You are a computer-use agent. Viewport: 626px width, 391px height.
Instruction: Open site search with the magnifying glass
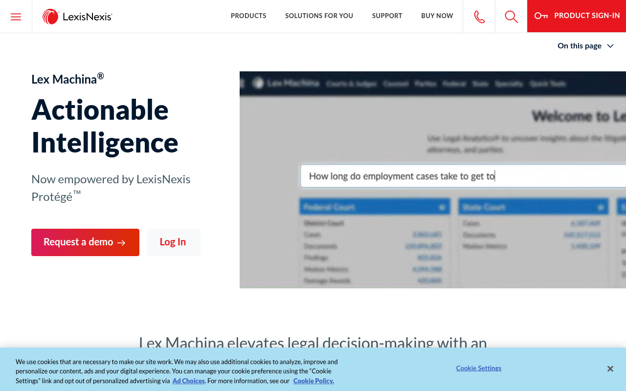coord(511,16)
